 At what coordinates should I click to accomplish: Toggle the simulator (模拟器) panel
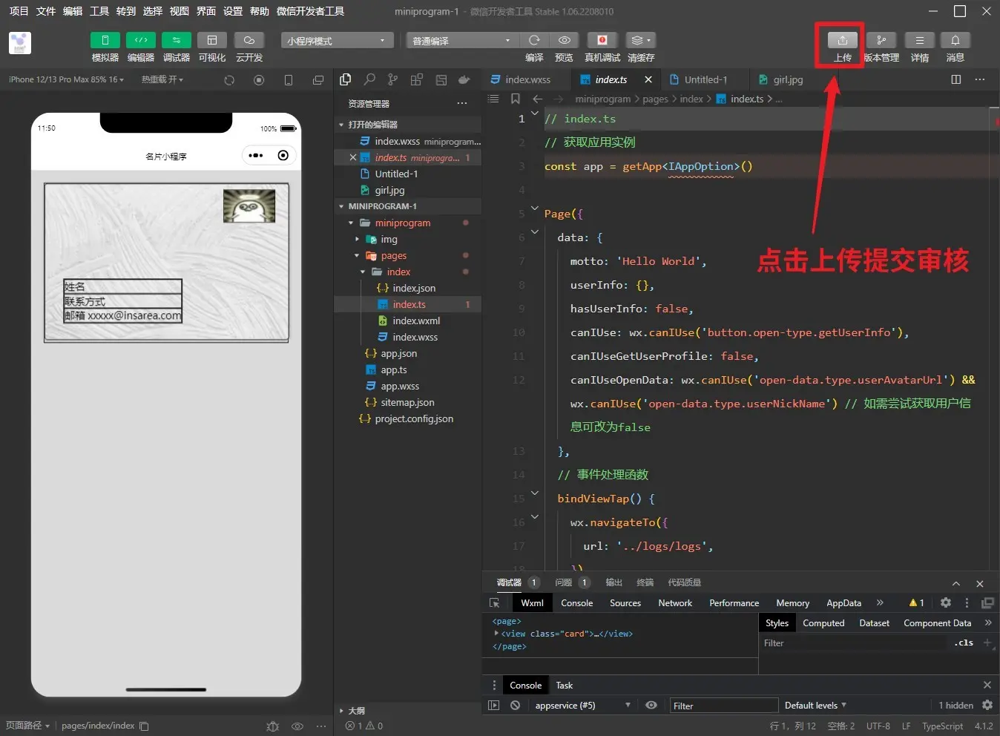pyautogui.click(x=105, y=41)
